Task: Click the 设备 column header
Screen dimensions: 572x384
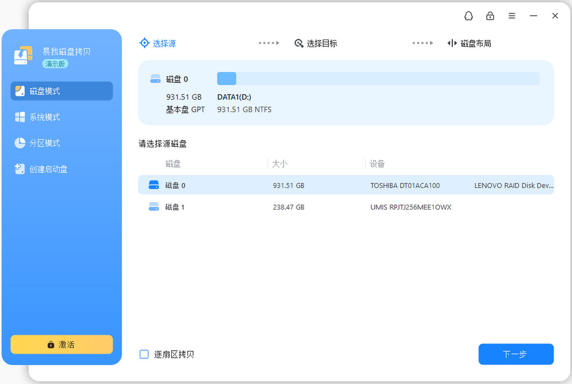Action: tap(378, 164)
